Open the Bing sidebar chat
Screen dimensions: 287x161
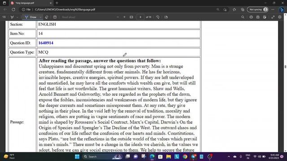pos(282,9)
